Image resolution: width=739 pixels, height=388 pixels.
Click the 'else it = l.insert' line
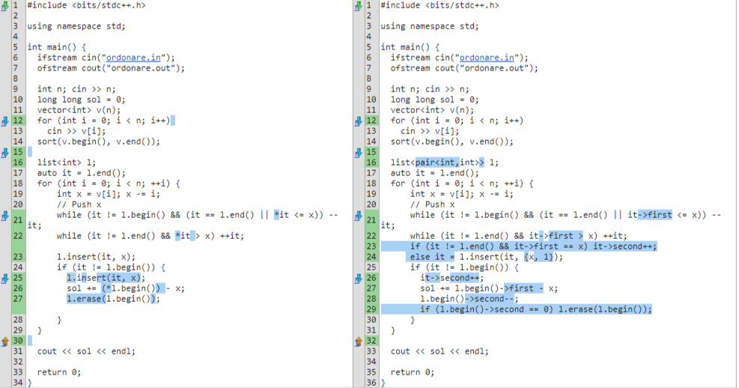coord(484,257)
